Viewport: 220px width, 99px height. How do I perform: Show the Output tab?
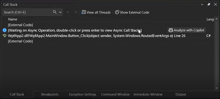(181, 94)
